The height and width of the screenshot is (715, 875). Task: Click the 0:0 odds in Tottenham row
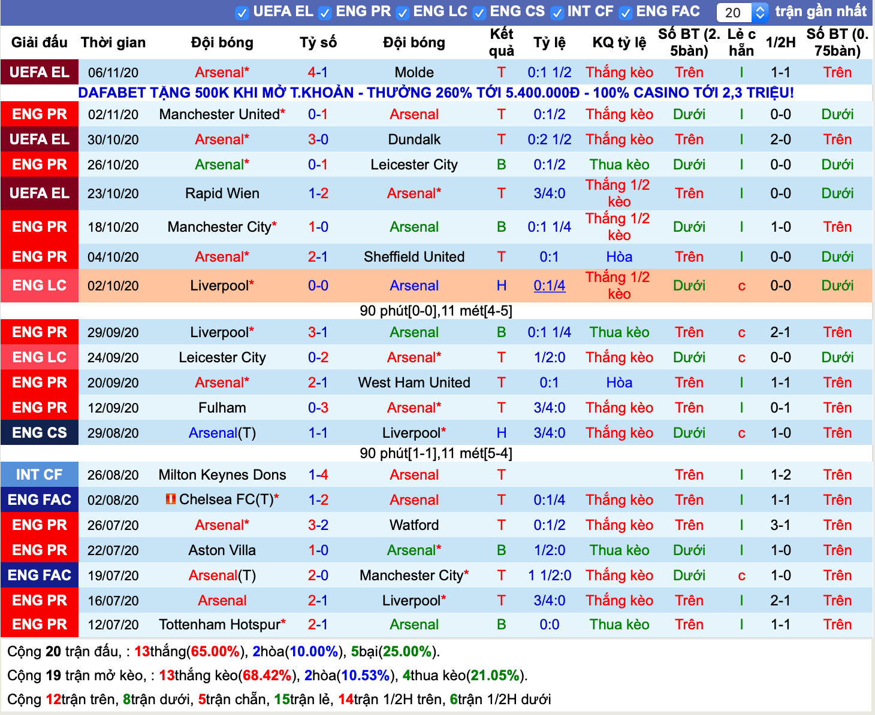[x=550, y=625]
